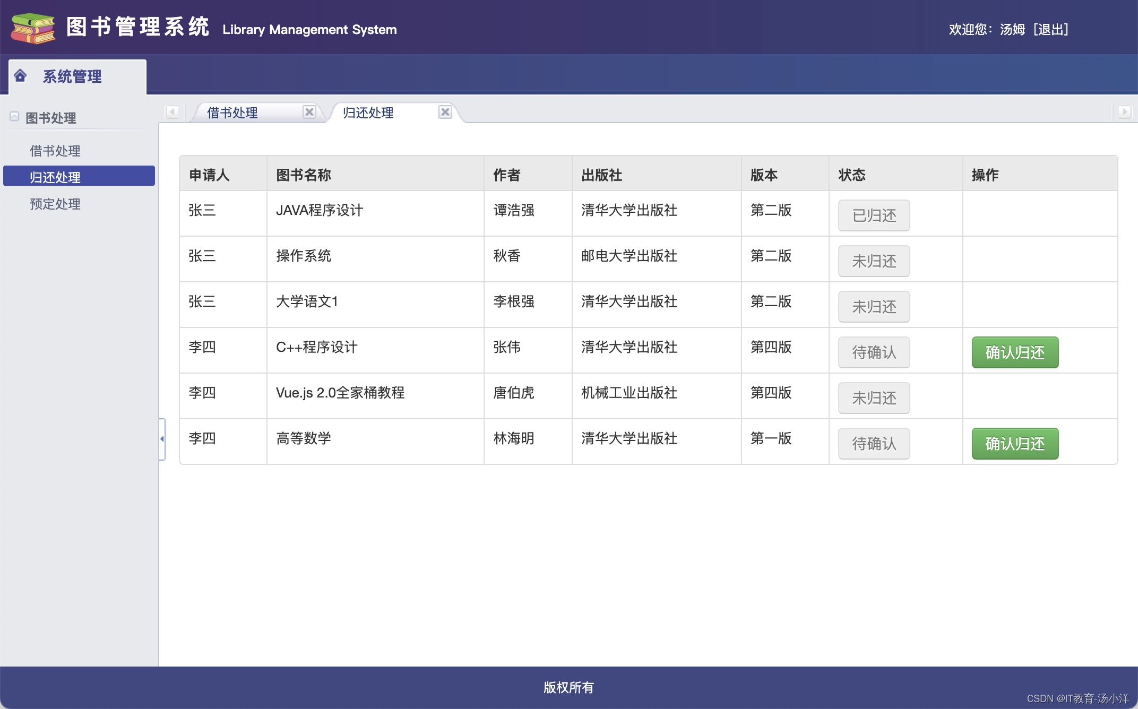Screen dimensions: 1138x709
Task: Click book title 大学语文1
Action: [x=307, y=301]
